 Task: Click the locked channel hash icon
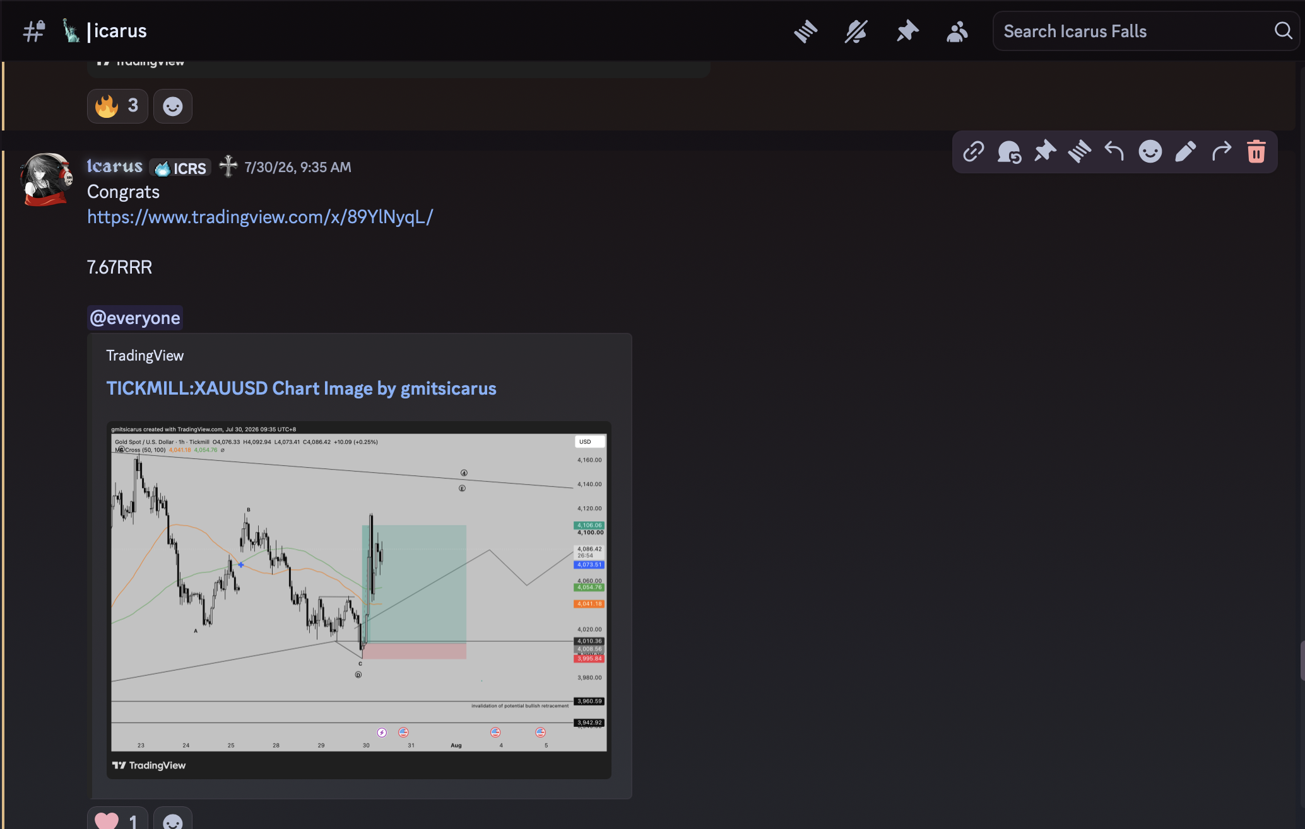point(34,31)
